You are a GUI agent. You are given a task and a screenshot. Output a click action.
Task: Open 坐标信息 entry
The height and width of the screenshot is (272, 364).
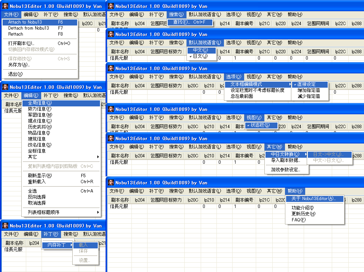61,151
